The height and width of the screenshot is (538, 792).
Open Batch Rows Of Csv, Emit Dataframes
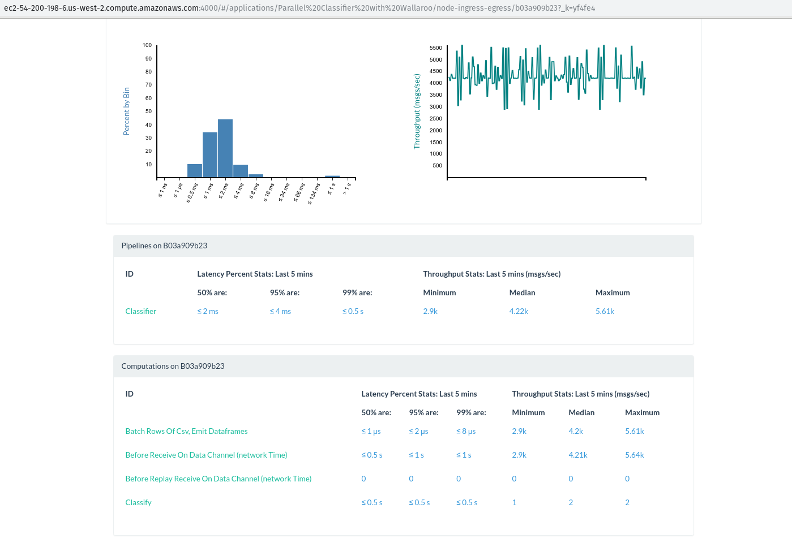coord(186,431)
